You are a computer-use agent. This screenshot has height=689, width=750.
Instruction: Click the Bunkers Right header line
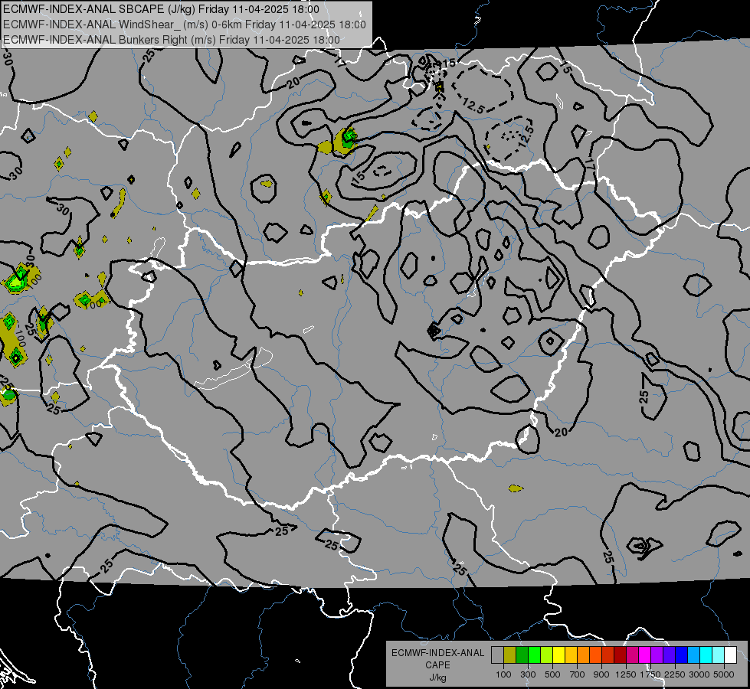[x=172, y=40]
